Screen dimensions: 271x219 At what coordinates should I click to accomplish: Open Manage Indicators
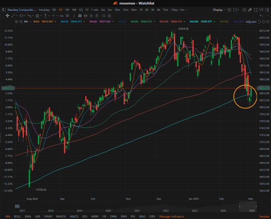(x=172, y=216)
